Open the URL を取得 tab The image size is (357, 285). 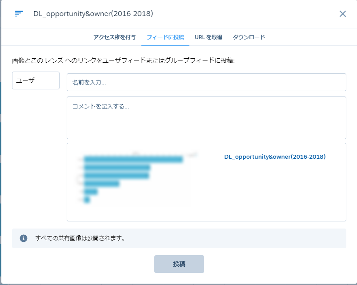[208, 37]
